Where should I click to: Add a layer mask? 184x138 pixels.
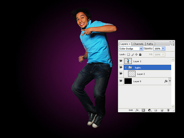pos(143,110)
